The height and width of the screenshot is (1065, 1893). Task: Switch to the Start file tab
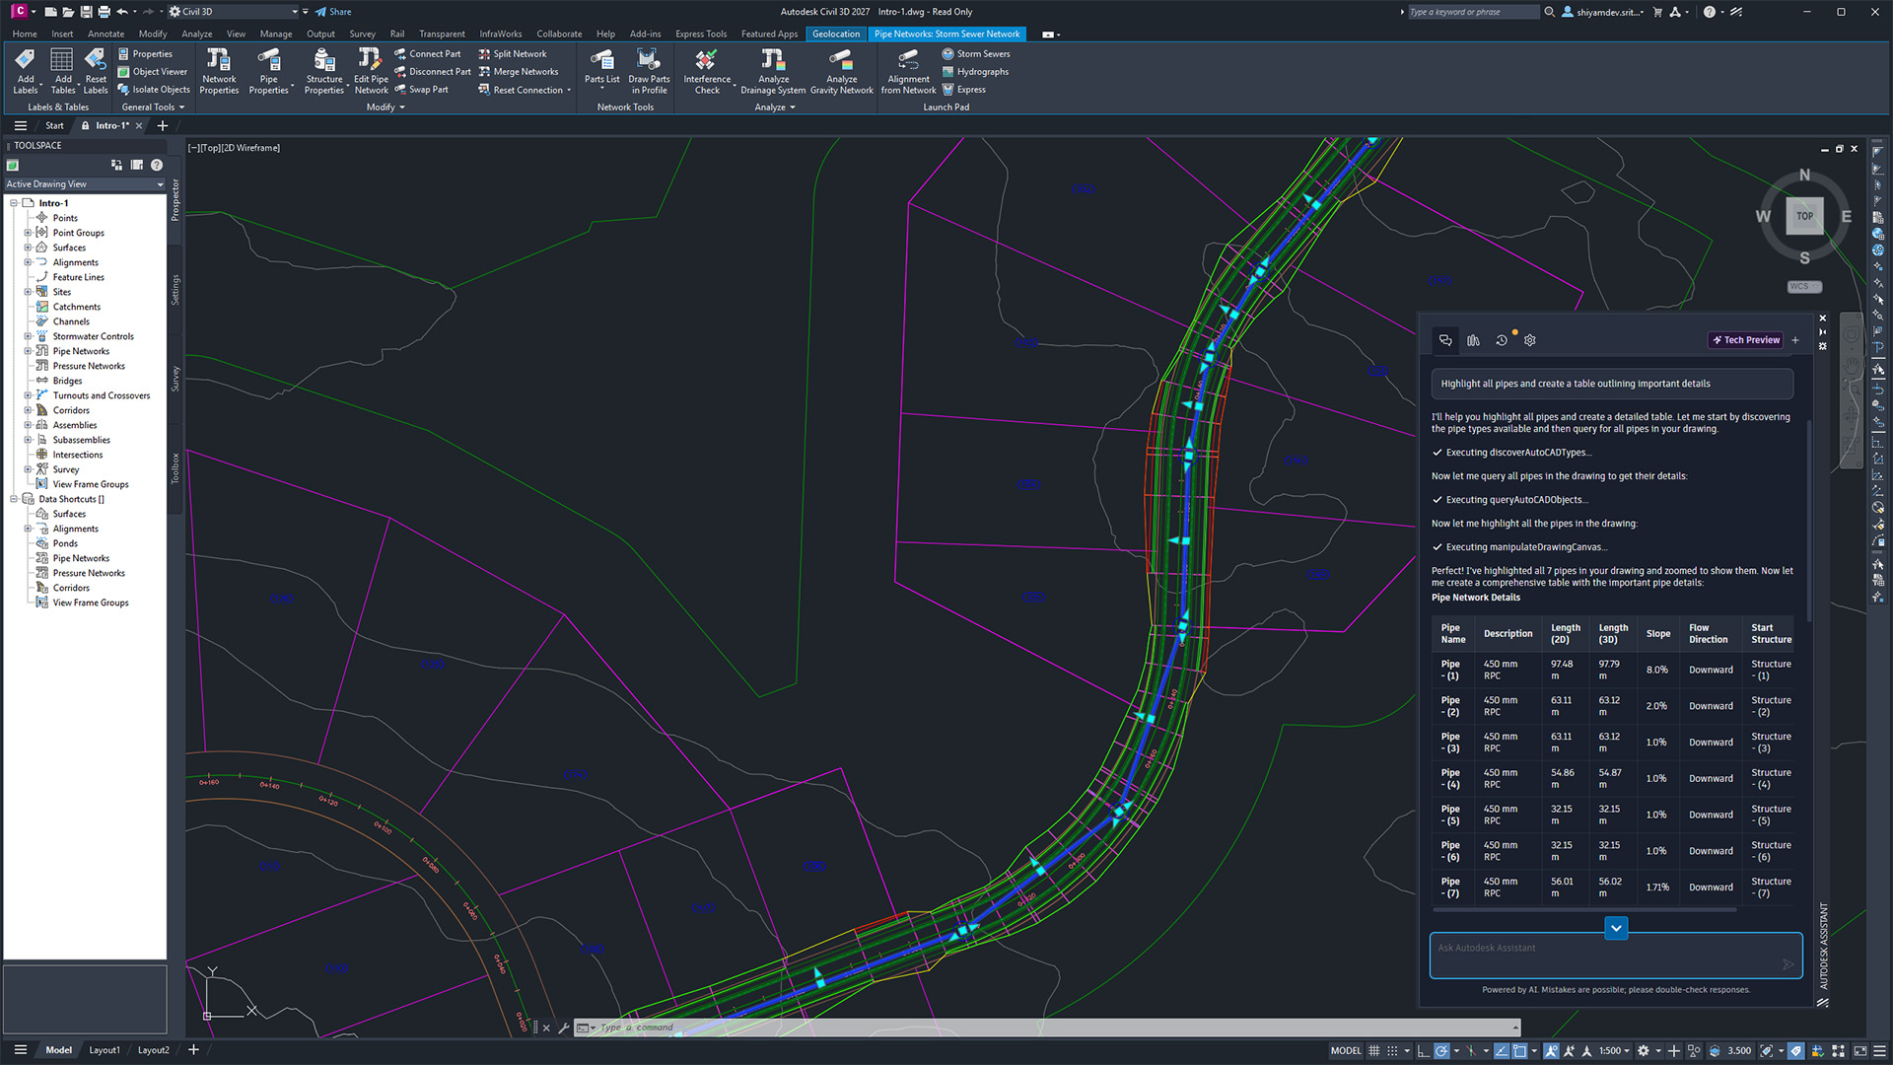click(54, 125)
